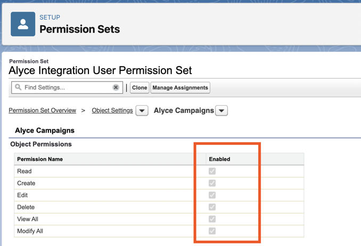The width and height of the screenshot is (361, 246).
Task: Click the Manage Assignments button
Action: pos(180,87)
